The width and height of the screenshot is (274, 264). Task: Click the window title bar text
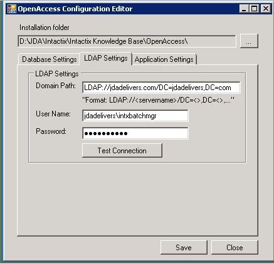[x=75, y=9]
